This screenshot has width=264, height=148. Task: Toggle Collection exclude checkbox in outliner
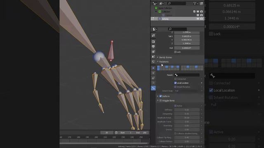pos(194,12)
